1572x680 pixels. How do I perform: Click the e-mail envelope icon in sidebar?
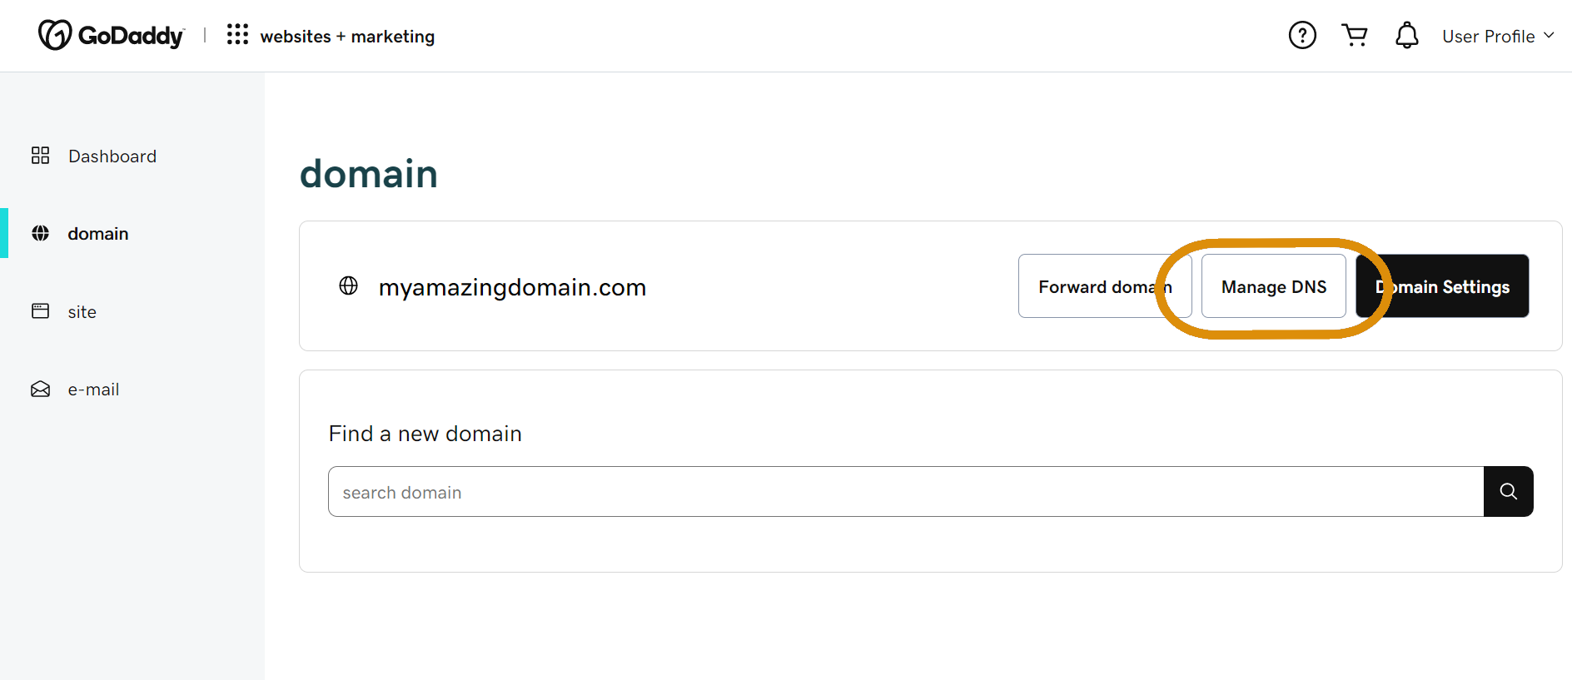tap(39, 389)
